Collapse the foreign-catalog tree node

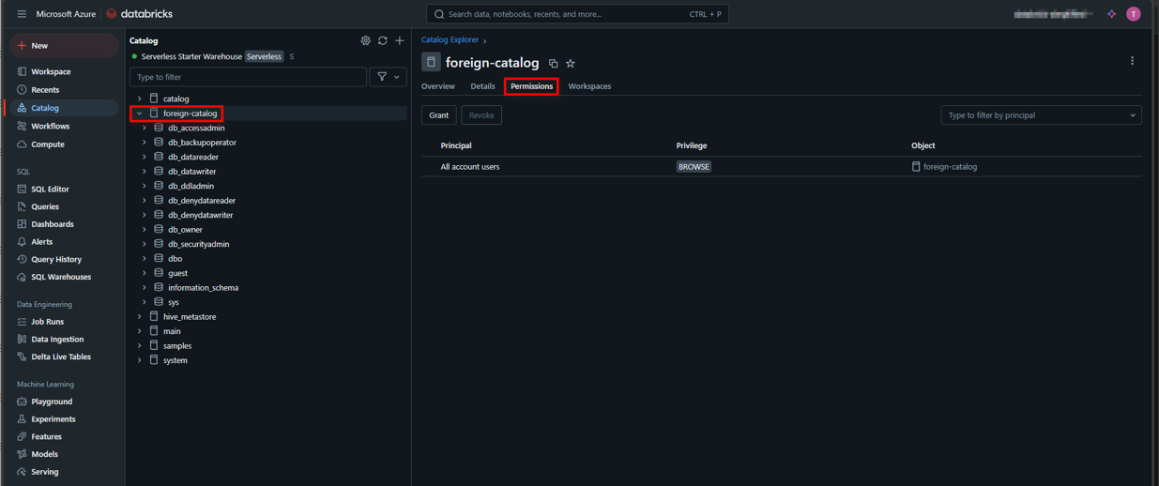click(140, 114)
